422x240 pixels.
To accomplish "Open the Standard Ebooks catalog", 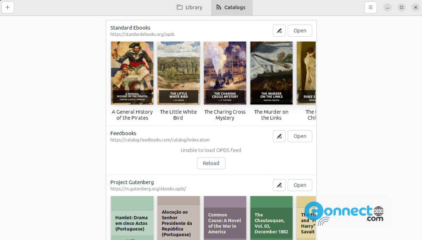I will (300, 31).
